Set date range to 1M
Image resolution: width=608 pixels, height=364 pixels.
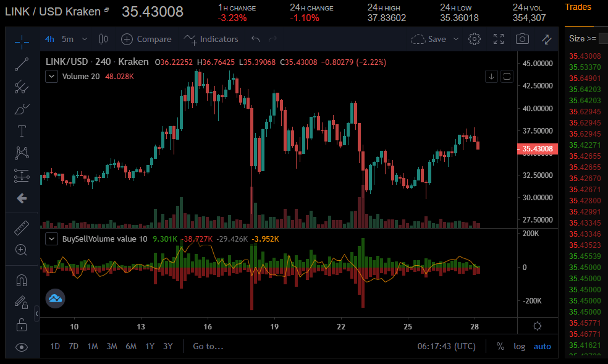pyautogui.click(x=92, y=346)
